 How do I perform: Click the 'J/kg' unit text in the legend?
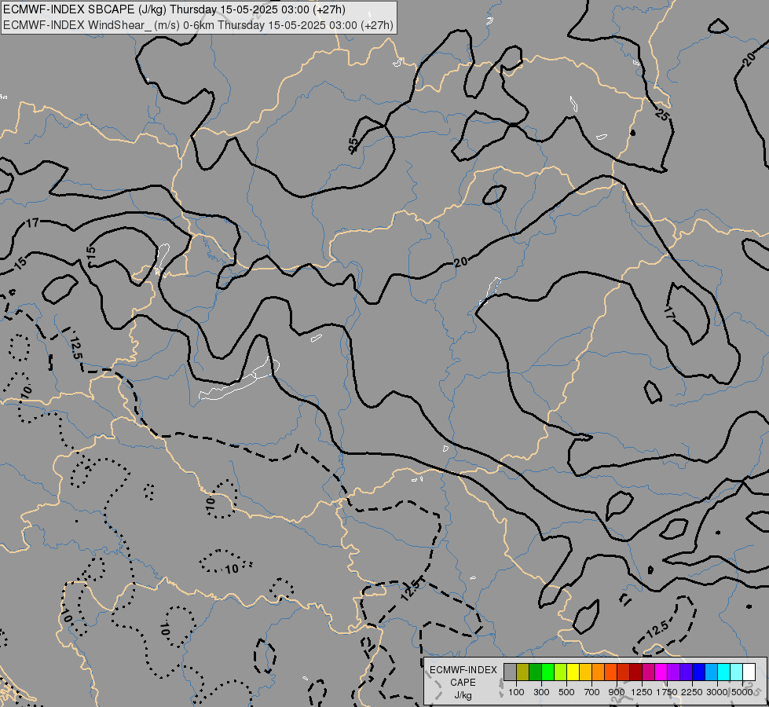(463, 695)
